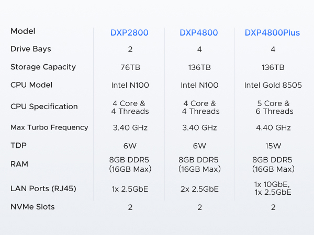Select the 15W TDP value
Screen dimensions: 314x235
[273, 146]
